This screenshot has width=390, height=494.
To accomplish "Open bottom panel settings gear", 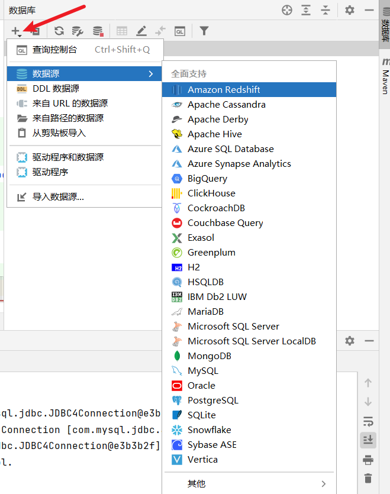I will (349, 341).
